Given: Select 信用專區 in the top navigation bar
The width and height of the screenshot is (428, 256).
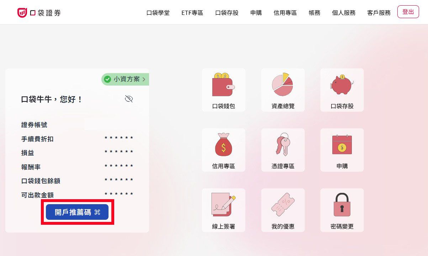Looking at the screenshot, I should (285, 13).
